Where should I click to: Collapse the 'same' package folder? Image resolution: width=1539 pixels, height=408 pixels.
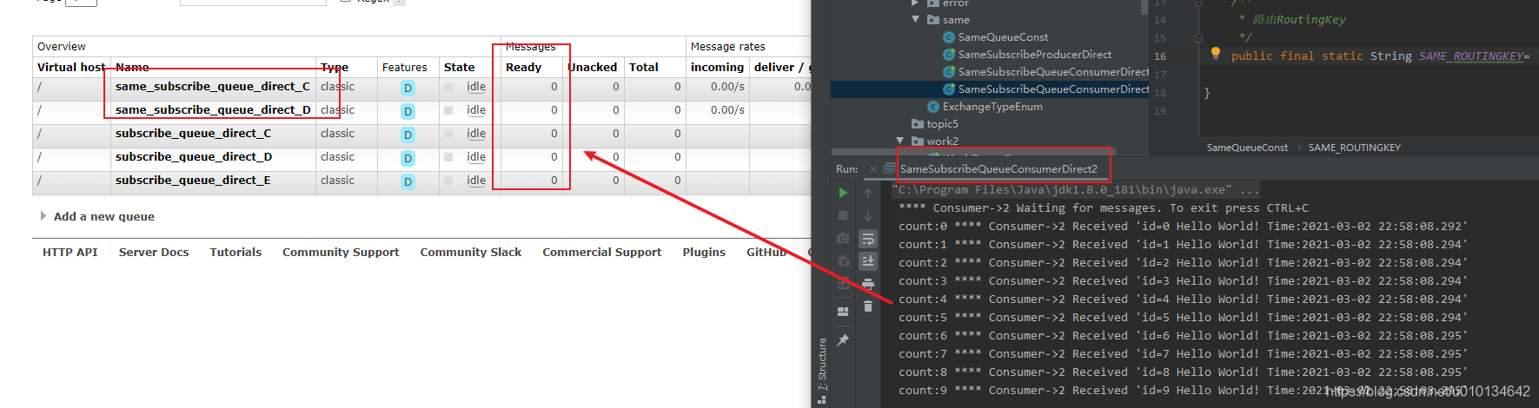[x=915, y=19]
